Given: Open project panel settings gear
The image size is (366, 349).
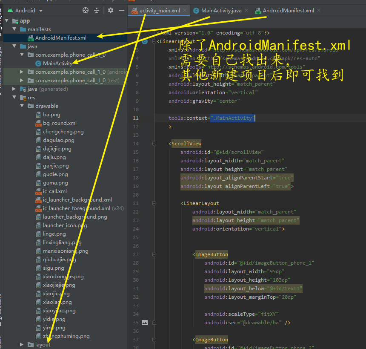Looking at the screenshot, I should (x=110, y=10).
